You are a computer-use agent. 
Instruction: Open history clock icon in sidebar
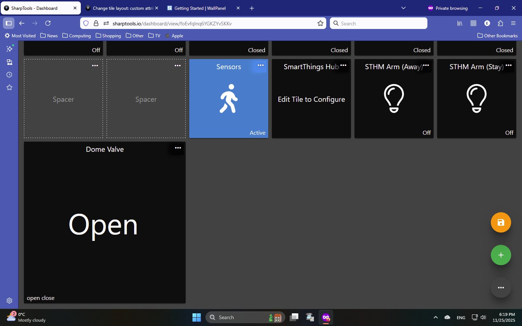point(9,75)
